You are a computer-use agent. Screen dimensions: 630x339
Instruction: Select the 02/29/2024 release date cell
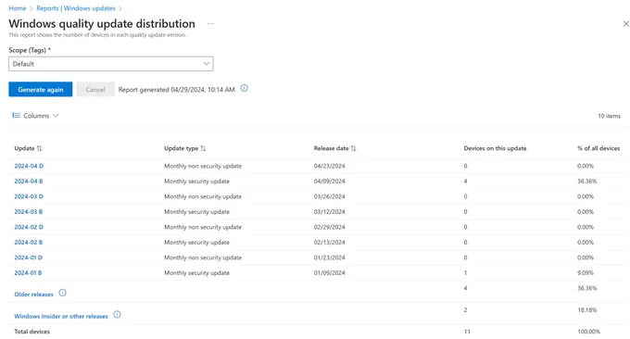[x=330, y=227]
